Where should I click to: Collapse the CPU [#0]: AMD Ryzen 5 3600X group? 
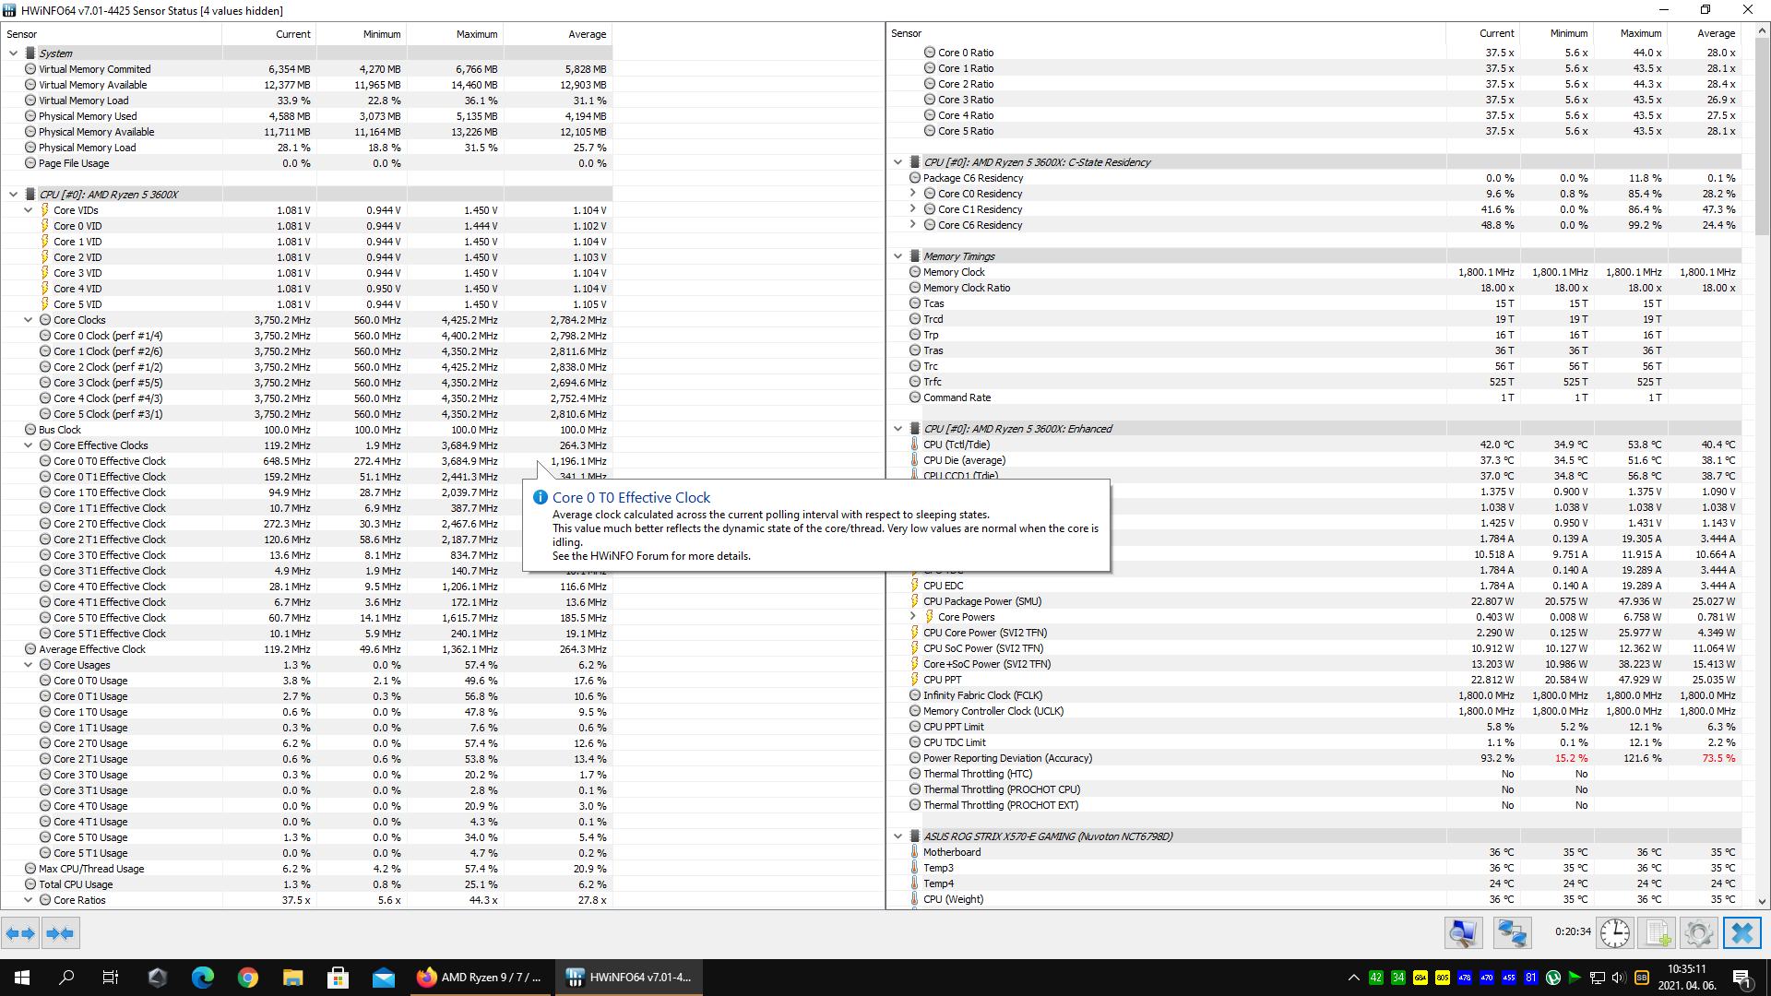(x=14, y=195)
